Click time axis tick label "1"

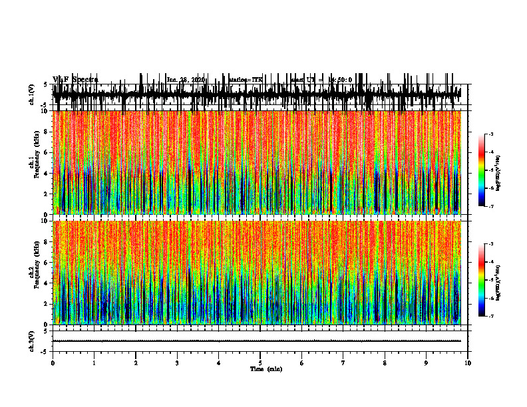point(94,363)
